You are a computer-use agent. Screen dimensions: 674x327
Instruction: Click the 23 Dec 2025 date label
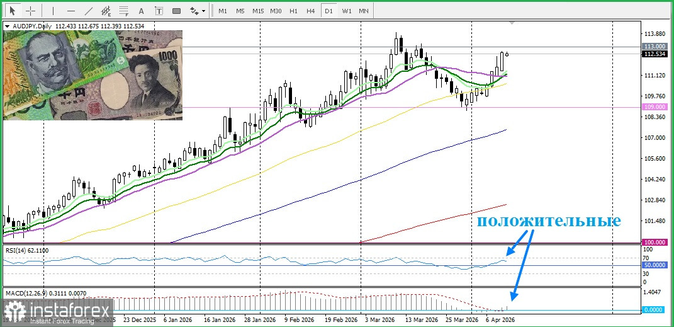pos(140,320)
